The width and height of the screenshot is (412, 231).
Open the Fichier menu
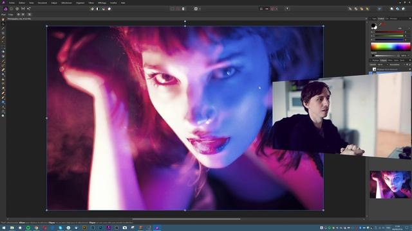coord(12,3)
